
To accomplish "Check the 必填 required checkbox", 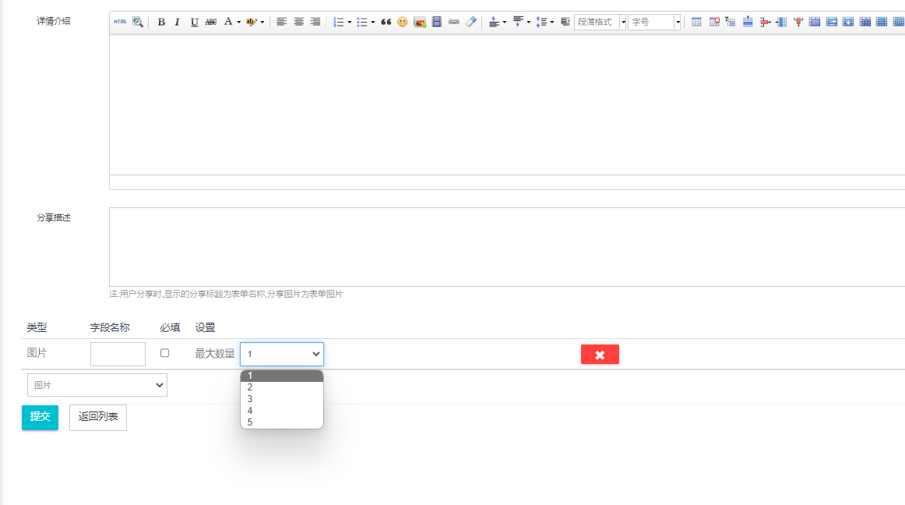I will pyautogui.click(x=164, y=353).
